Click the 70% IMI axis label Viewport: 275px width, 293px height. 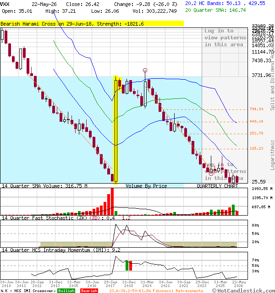click(x=255, y=260)
